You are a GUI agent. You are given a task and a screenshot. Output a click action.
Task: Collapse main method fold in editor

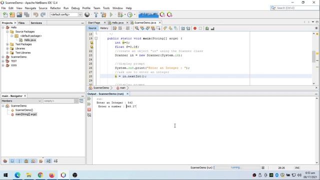96,38
